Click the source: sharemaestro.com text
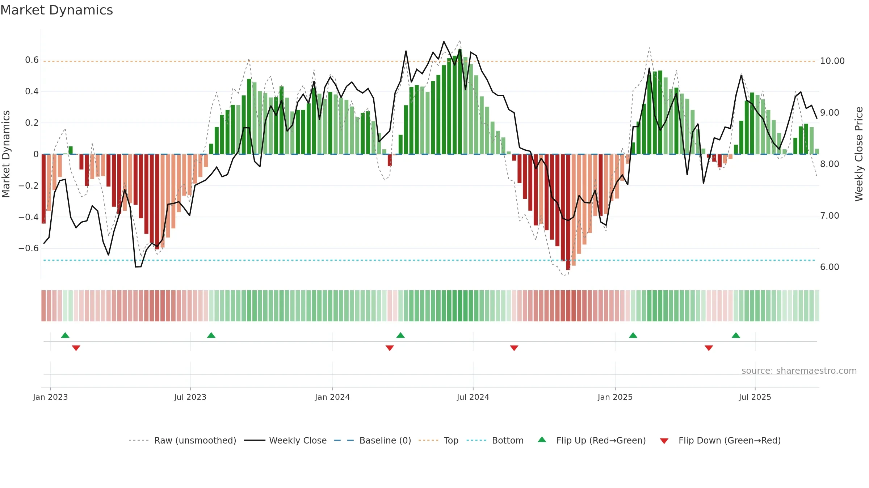 tap(799, 371)
